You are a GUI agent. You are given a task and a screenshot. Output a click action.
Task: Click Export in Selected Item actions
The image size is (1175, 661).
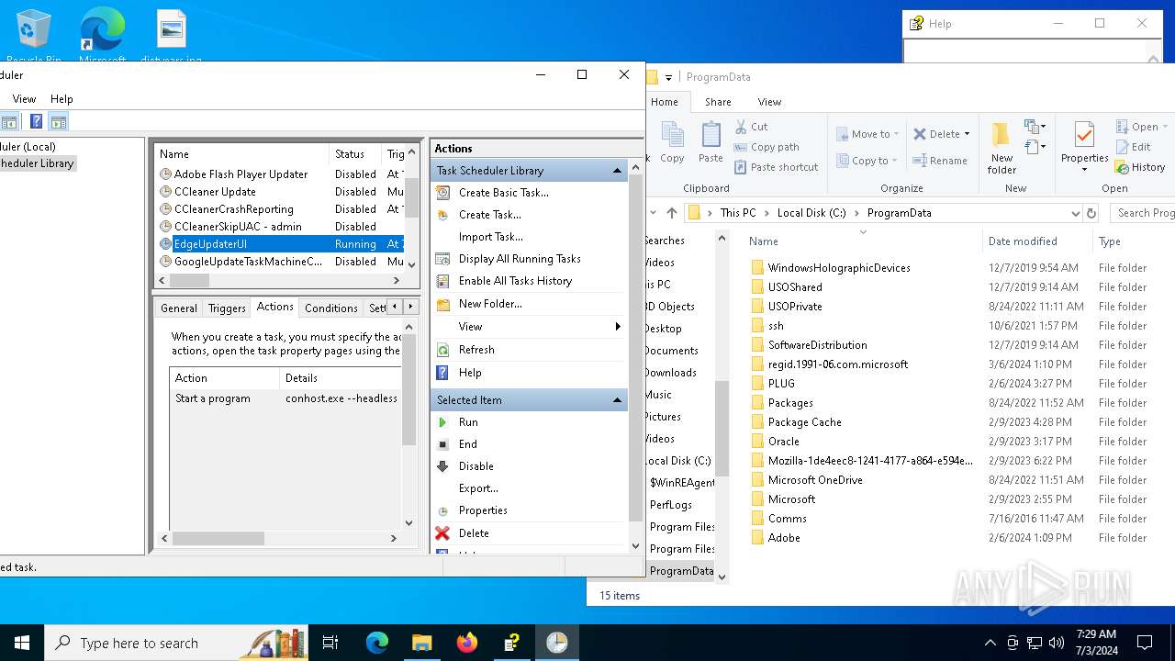[478, 488]
